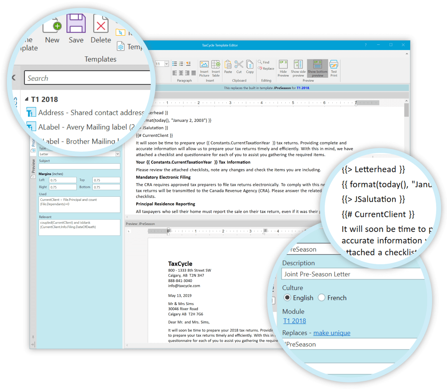The width and height of the screenshot is (447, 389).
Task: Click the pin icon at sidebar bottom
Action: point(33,337)
